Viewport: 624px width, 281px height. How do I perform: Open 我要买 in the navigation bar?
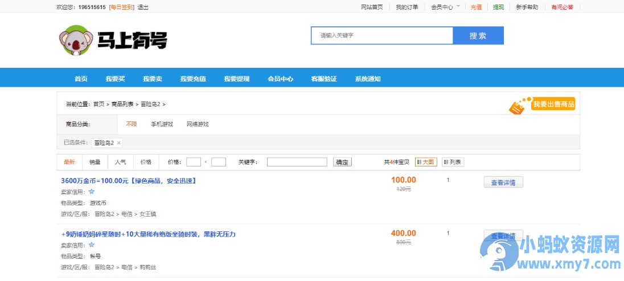pos(115,79)
